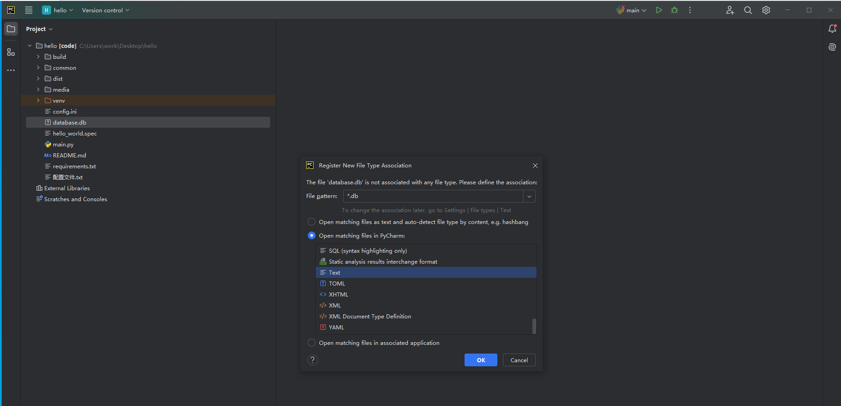Viewport: 841px width, 406px height.
Task: Choose Text file type in list
Action: (426, 272)
